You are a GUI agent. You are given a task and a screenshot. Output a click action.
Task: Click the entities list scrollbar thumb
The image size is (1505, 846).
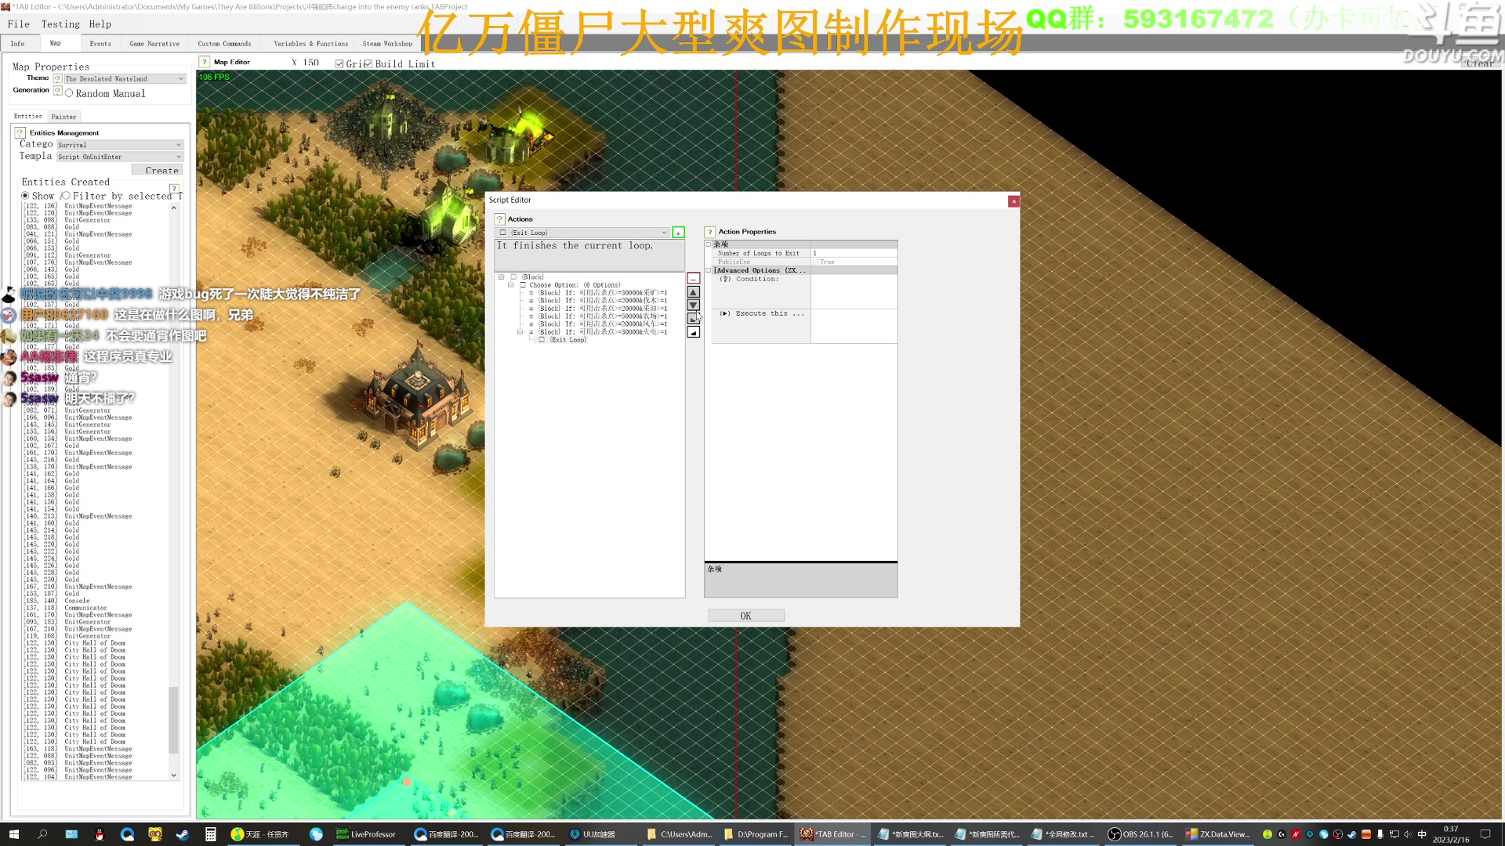(x=173, y=720)
